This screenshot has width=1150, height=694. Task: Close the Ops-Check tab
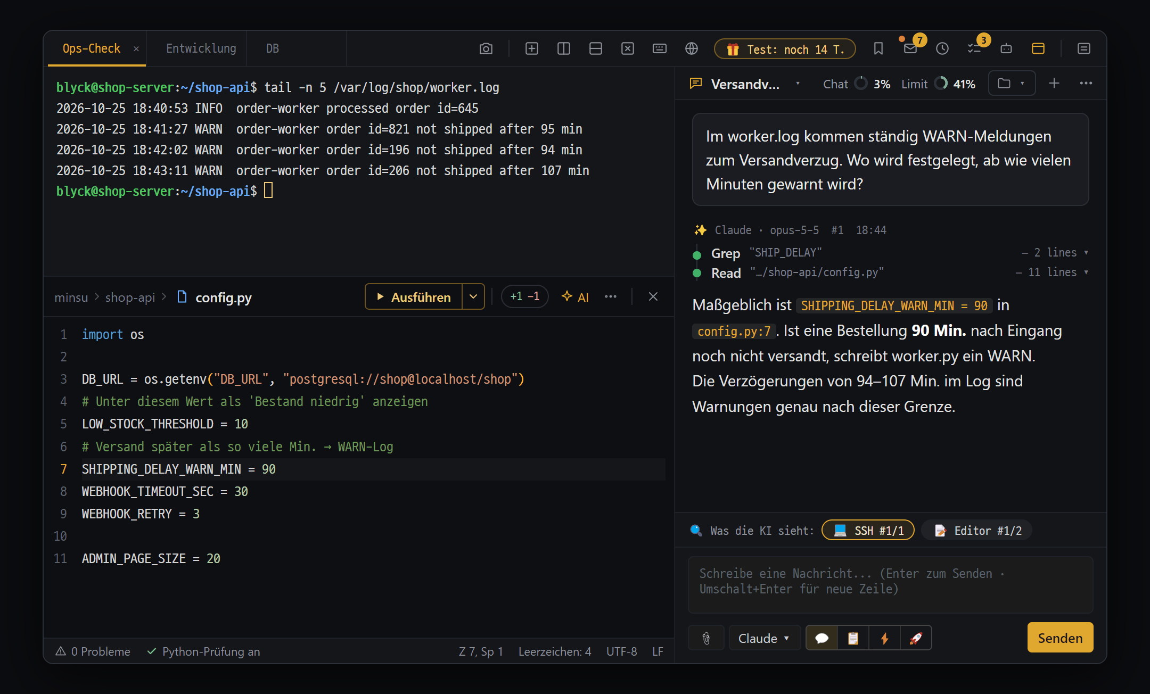pyautogui.click(x=136, y=49)
